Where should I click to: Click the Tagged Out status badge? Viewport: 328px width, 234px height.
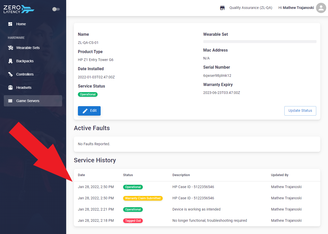[x=133, y=221]
